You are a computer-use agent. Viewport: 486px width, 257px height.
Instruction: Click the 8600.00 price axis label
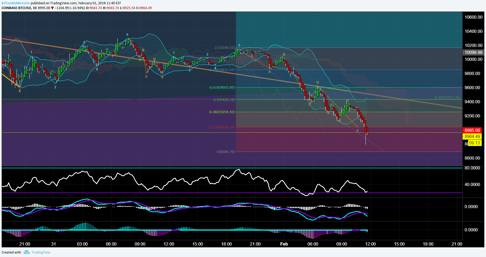(x=472, y=158)
